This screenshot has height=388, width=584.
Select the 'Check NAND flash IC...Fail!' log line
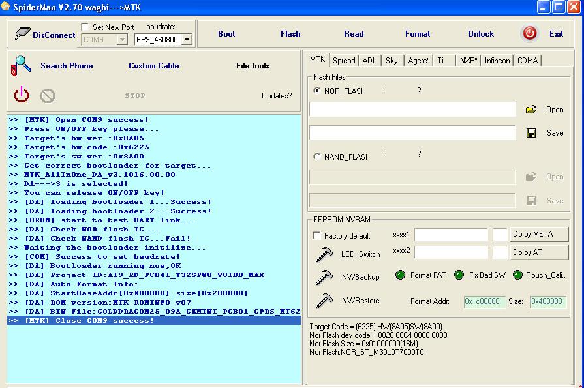[154, 239]
